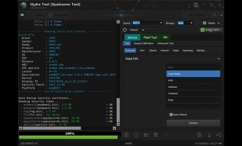Viewport: 242px width, 146px height.
Task: Enable the Auto Reboot checkbox
Action: point(171,115)
